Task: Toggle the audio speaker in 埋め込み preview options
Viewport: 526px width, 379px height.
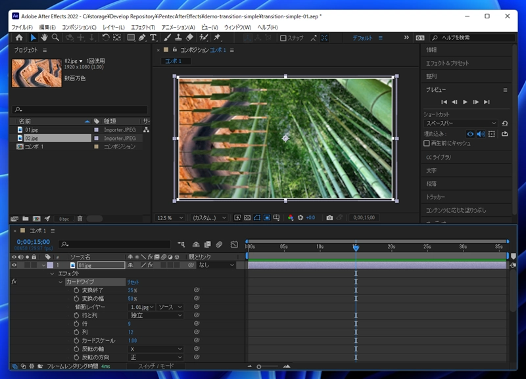Action: point(481,134)
